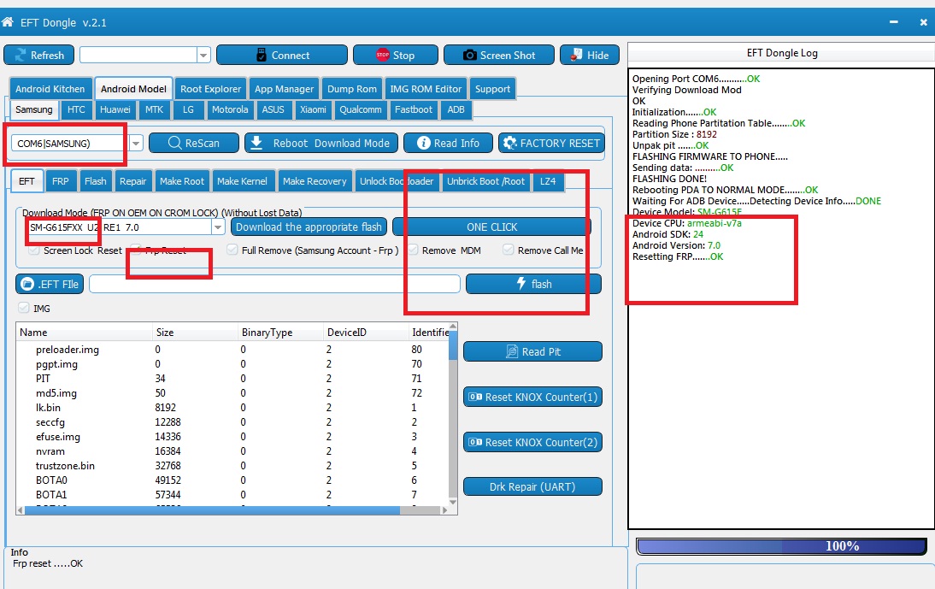The image size is (935, 589).
Task: Click the red Stop icon
Action: click(x=382, y=55)
